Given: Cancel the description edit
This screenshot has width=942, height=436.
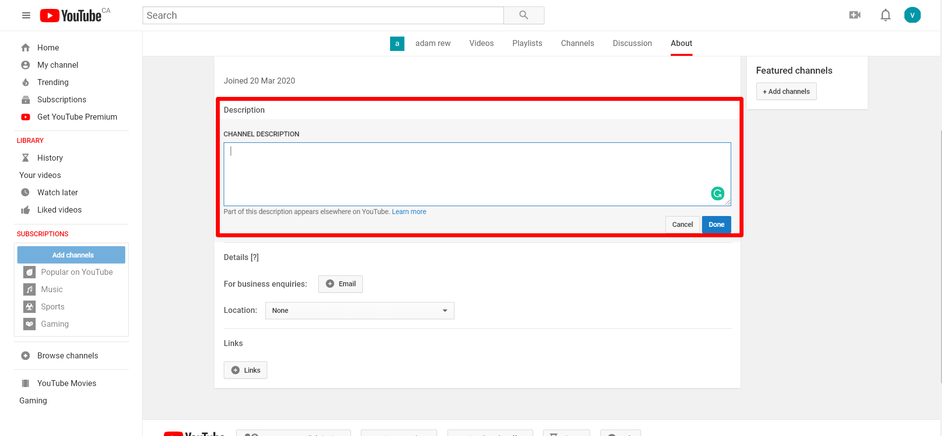Looking at the screenshot, I should pos(683,224).
